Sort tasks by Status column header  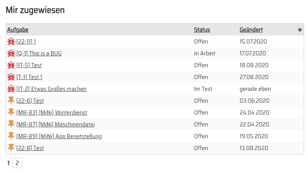(202, 30)
